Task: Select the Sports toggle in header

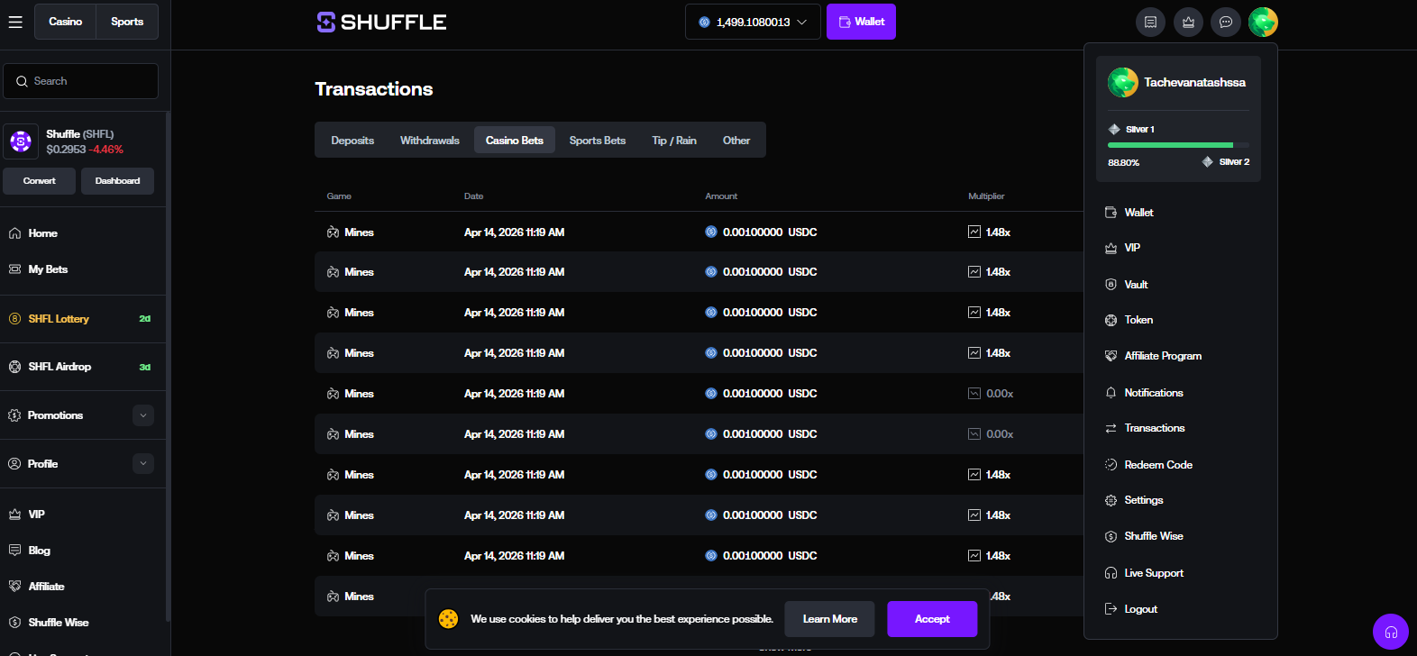Action: click(x=127, y=22)
